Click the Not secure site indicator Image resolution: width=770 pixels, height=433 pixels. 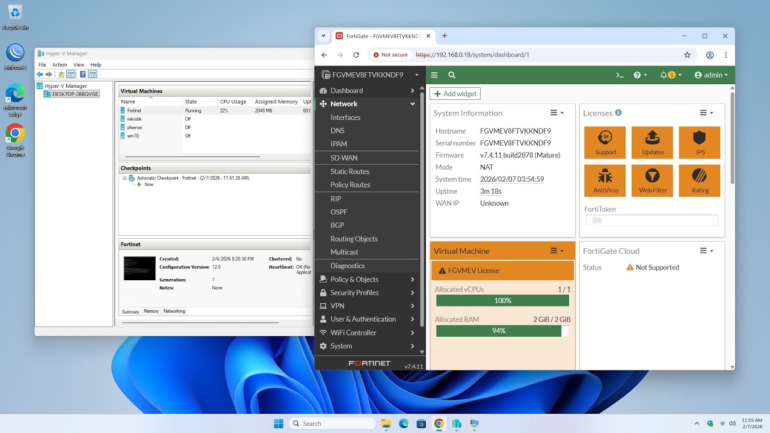click(x=390, y=55)
